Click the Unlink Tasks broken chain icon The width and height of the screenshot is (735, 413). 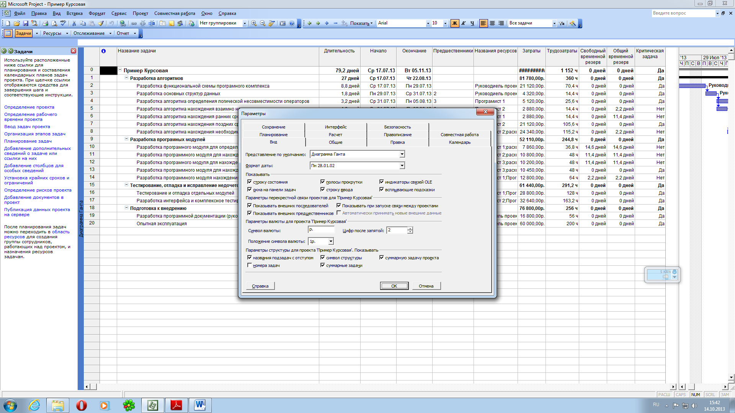(x=143, y=23)
